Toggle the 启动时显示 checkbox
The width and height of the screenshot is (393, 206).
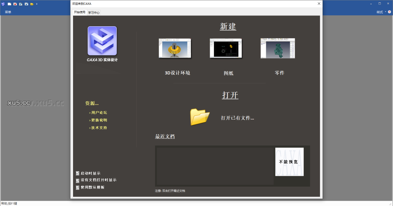[78, 173]
